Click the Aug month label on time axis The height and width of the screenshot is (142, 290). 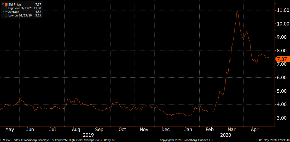click(76, 130)
